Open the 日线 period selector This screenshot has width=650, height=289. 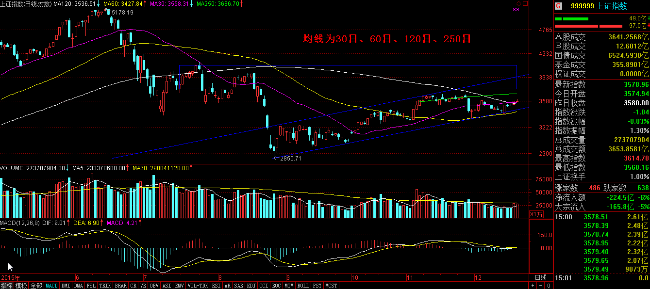coord(540,278)
